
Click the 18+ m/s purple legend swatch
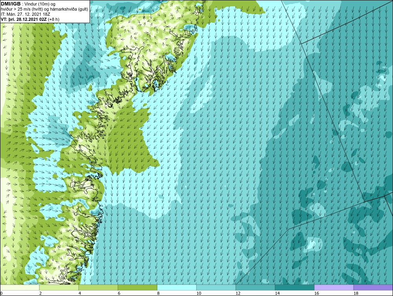click(x=373, y=287)
